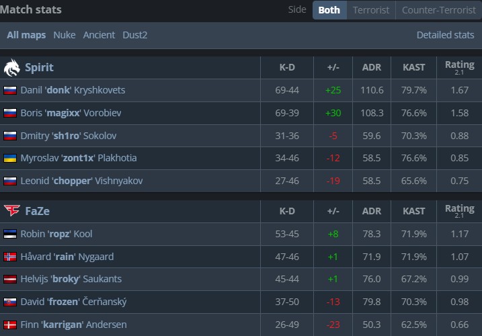
Task: Click the Spirit team dragon logo
Action: coord(12,67)
